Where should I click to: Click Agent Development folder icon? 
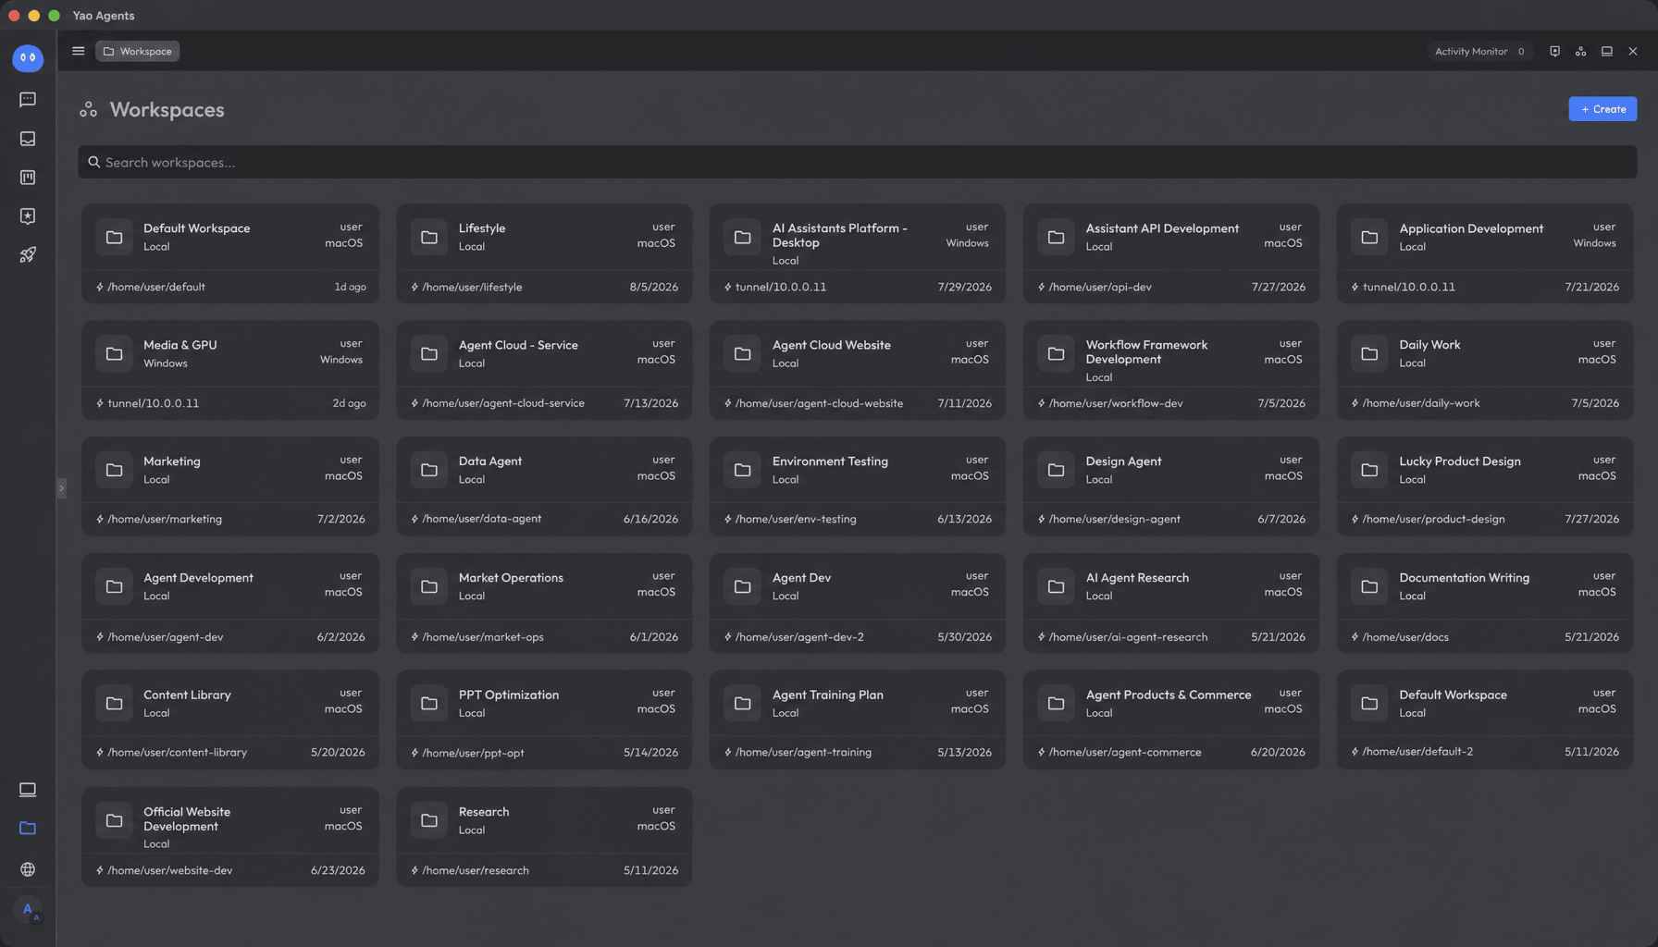coord(114,587)
